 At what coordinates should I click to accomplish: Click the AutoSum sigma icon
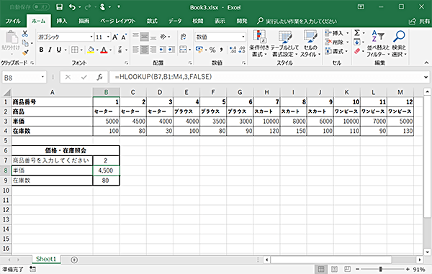click(x=357, y=33)
